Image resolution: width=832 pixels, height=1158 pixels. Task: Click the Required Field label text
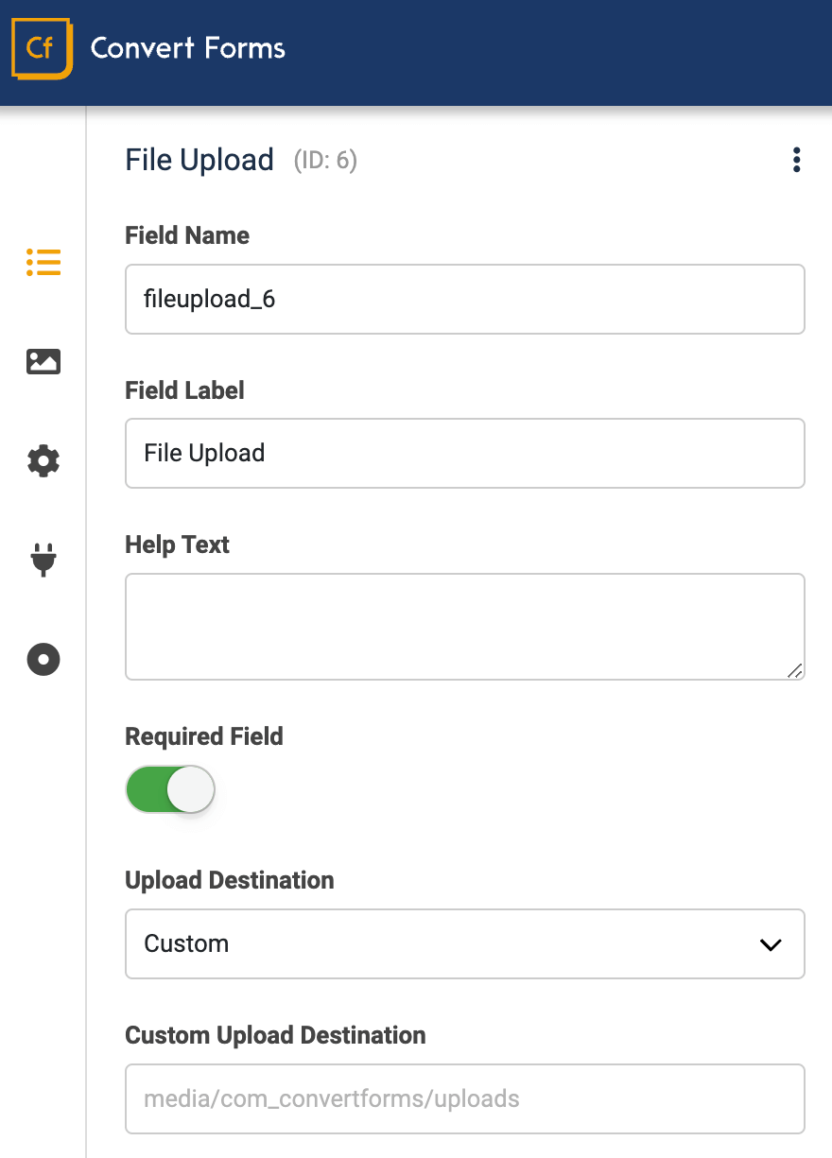204,736
